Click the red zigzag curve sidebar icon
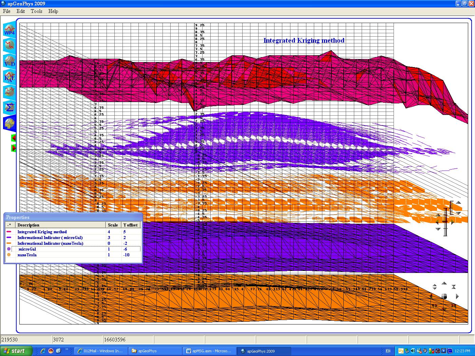This screenshot has height=356, width=475. [x=9, y=45]
